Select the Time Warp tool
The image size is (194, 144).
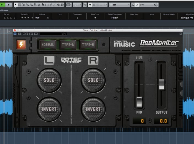[x=47, y=5]
